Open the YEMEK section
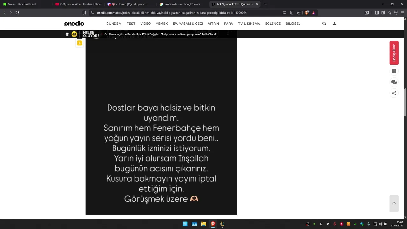Screen dimensions: 407x229 click(162, 24)
